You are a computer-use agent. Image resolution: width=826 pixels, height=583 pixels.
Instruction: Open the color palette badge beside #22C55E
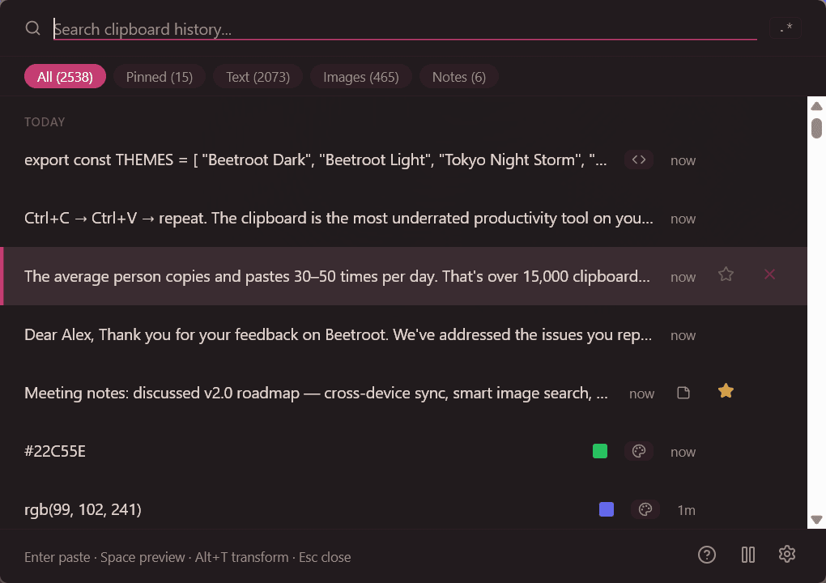pos(639,451)
